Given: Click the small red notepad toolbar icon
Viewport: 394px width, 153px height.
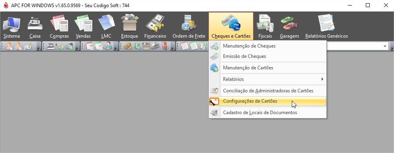Looking at the screenshot, I should tap(185, 46).
